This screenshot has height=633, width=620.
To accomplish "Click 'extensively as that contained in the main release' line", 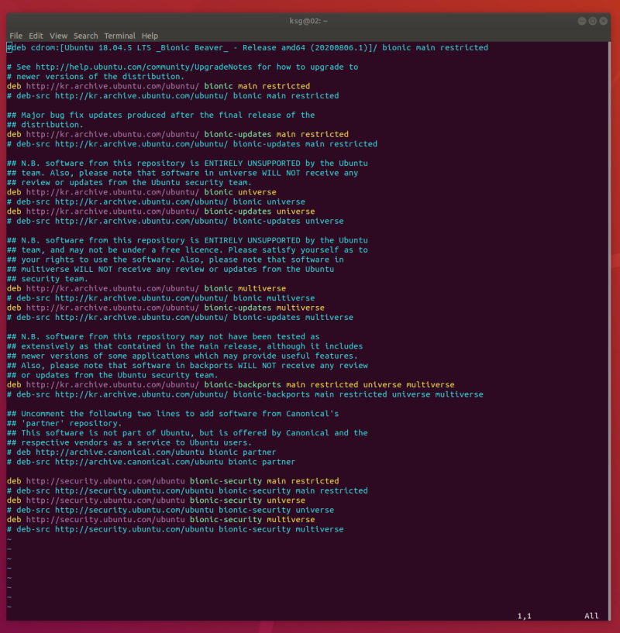I will [185, 346].
